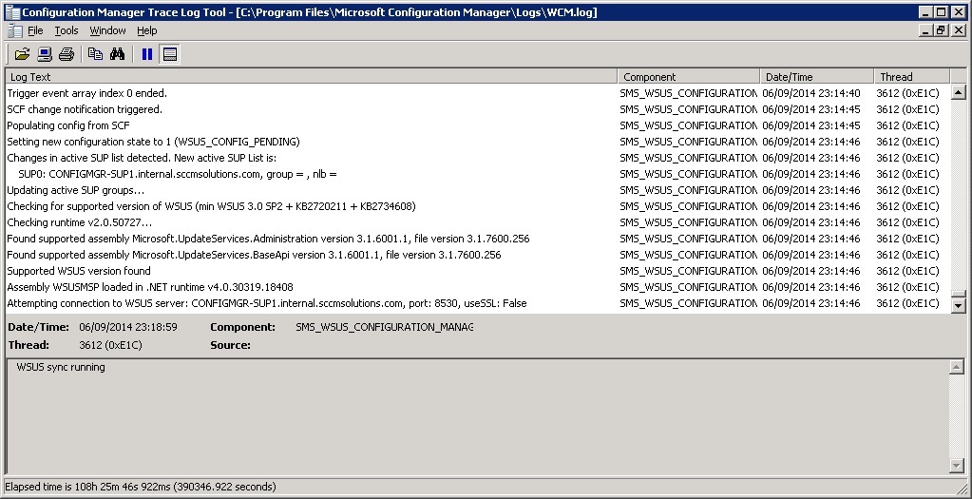
Task: Open the Window menu
Action: 107,30
